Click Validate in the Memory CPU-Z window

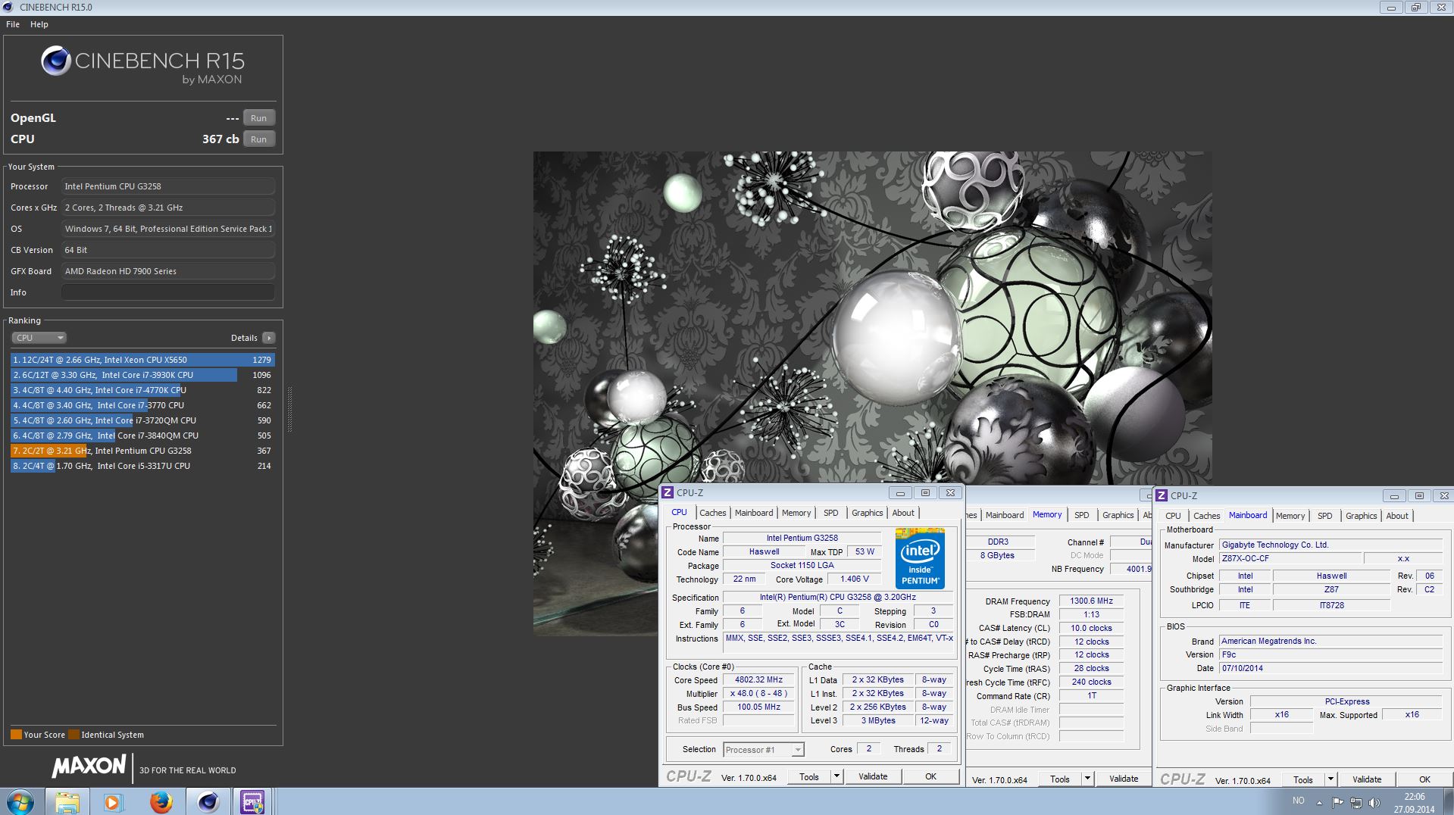pos(1124,779)
